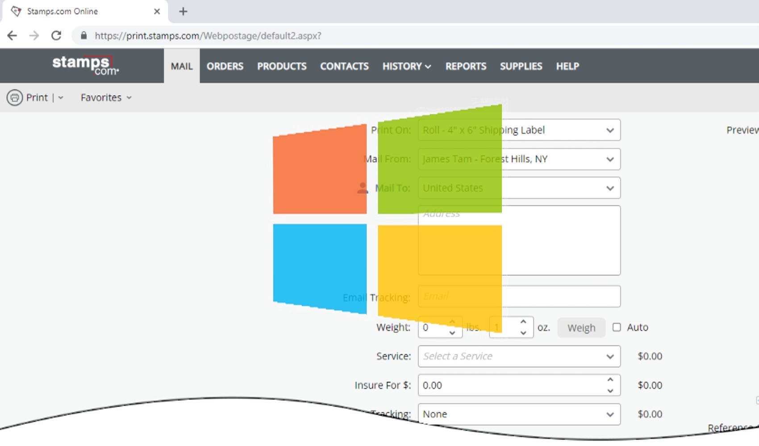Go back using browser back arrow
The width and height of the screenshot is (759, 446).
(12, 36)
